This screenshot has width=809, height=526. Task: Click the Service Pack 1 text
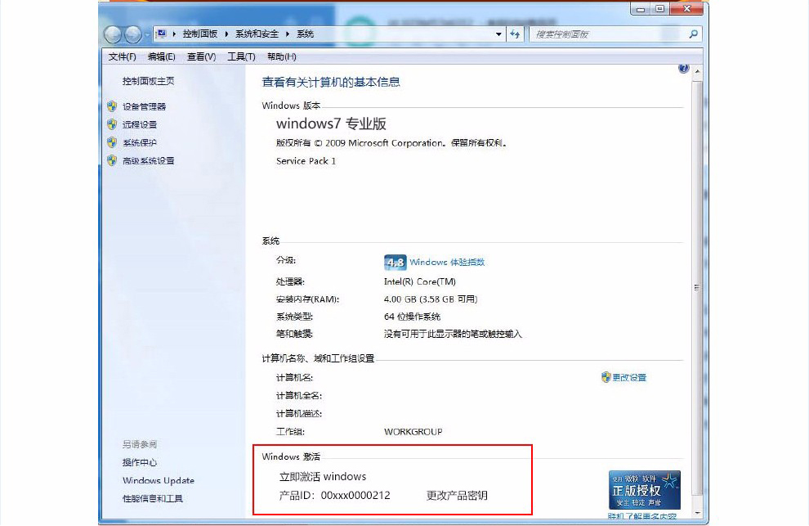(306, 161)
